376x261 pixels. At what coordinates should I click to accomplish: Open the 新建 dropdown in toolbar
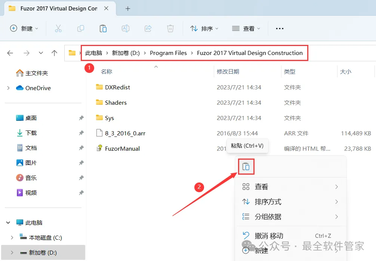coord(24,28)
